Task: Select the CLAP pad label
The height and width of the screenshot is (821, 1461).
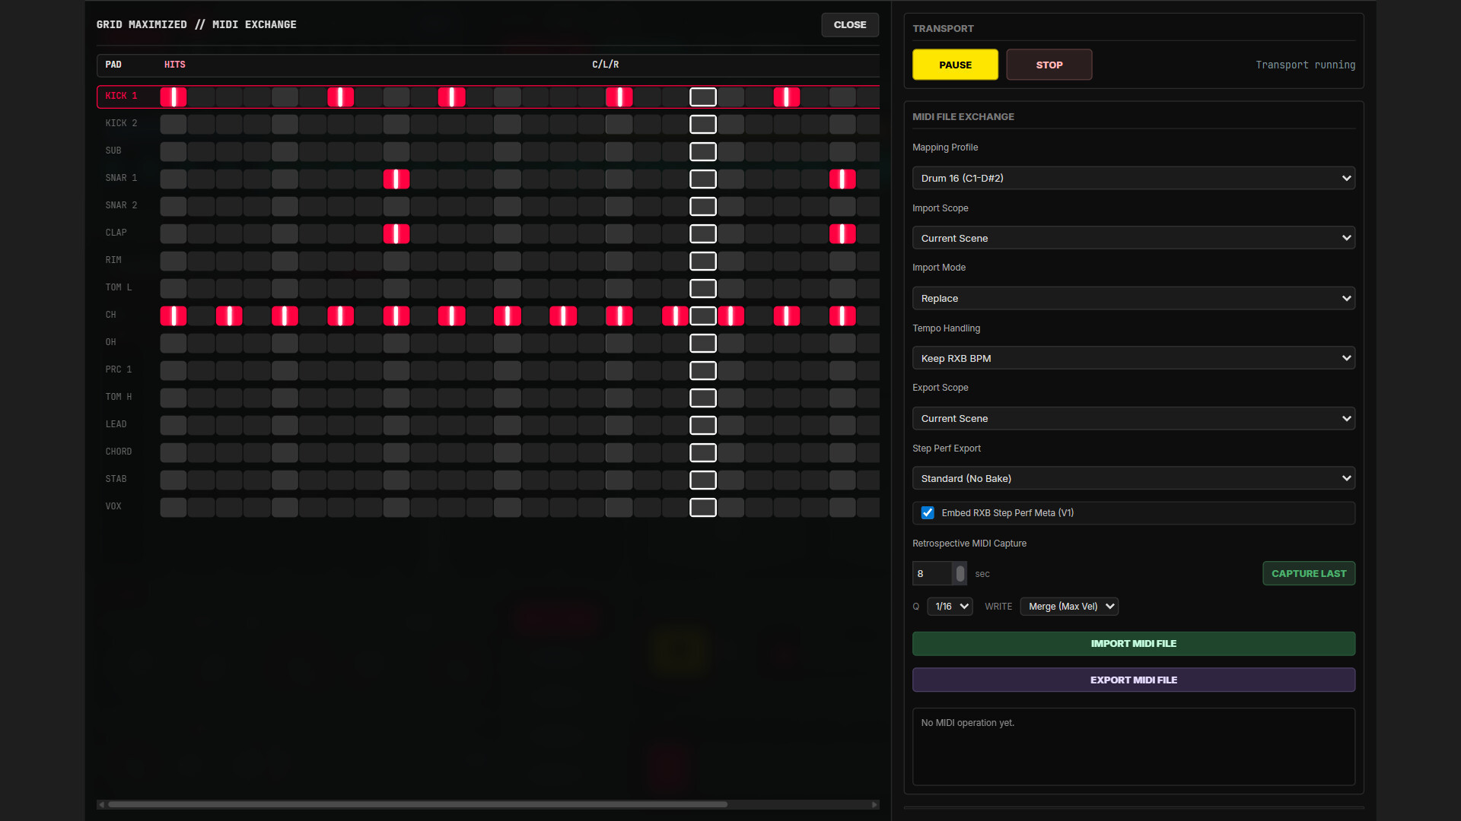Action: (x=116, y=233)
